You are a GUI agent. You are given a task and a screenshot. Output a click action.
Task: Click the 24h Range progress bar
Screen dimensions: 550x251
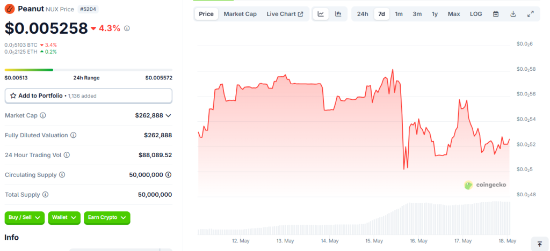pyautogui.click(x=89, y=70)
